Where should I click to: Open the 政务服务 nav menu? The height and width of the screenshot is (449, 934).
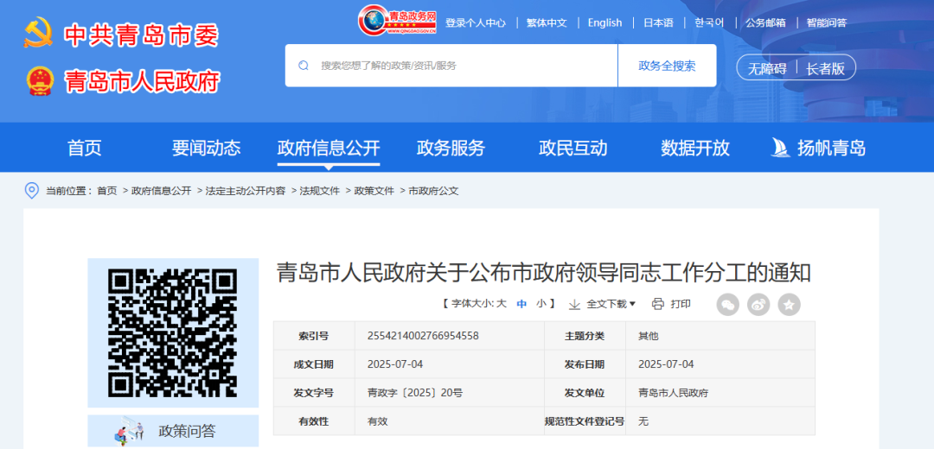coord(451,148)
